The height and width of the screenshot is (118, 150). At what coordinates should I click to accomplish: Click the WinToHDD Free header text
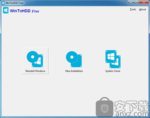(x=24, y=11)
